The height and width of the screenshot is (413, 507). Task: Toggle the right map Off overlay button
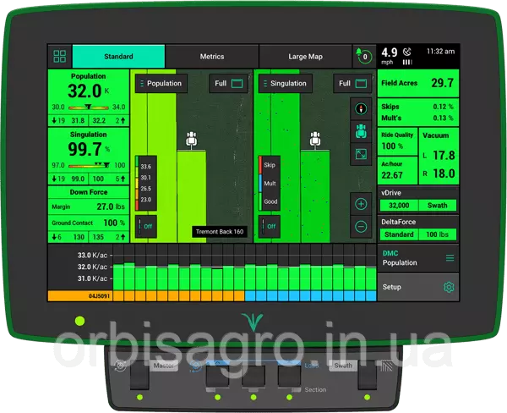268,226
